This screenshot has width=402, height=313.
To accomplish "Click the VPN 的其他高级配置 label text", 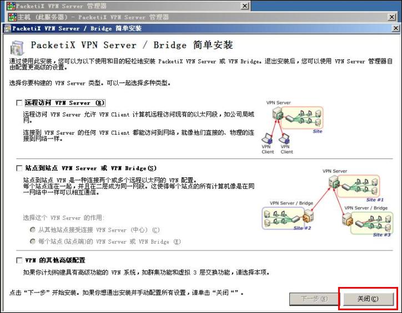I will pos(55,260).
